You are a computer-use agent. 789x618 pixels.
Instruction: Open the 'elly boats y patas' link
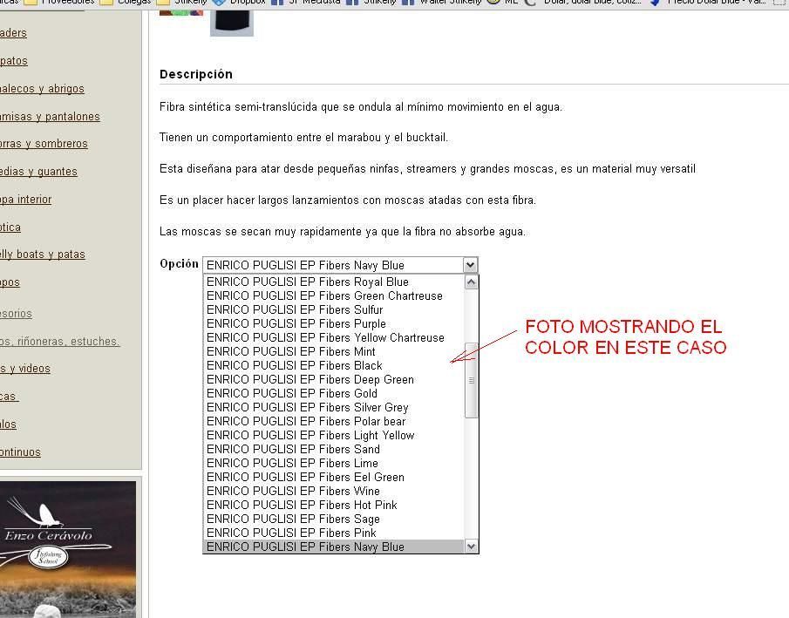42,255
